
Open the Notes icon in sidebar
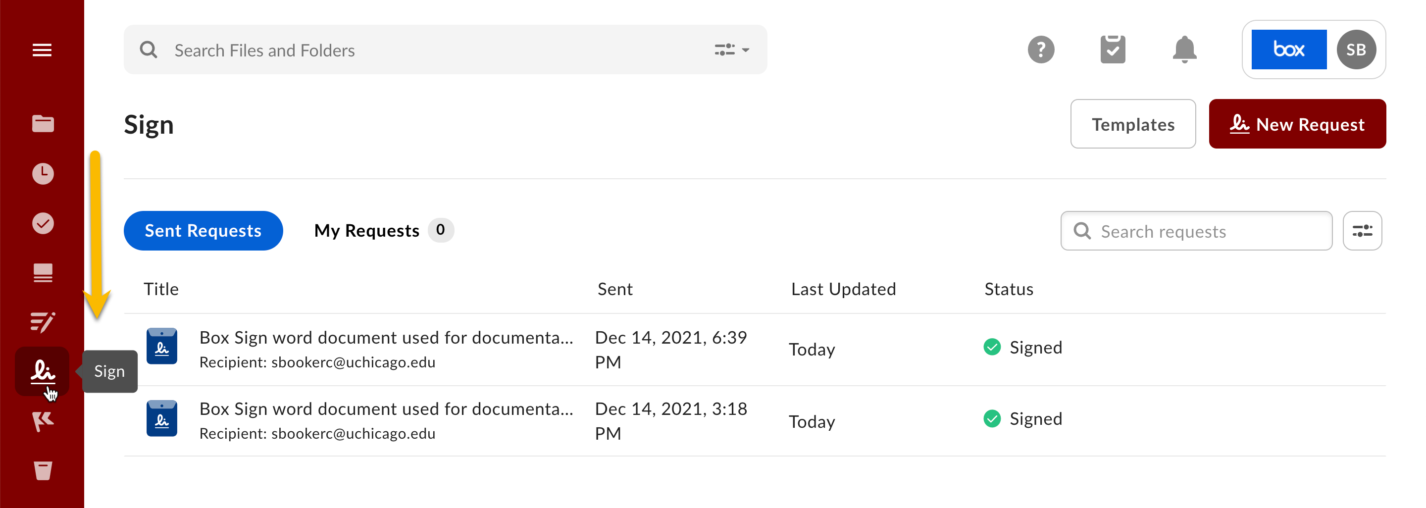[43, 273]
